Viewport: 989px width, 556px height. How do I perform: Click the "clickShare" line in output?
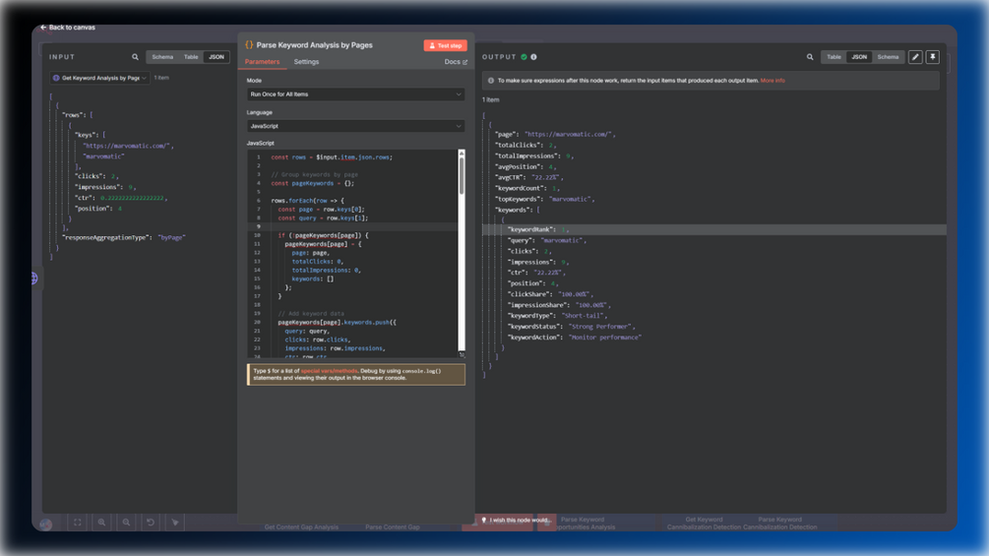point(550,294)
